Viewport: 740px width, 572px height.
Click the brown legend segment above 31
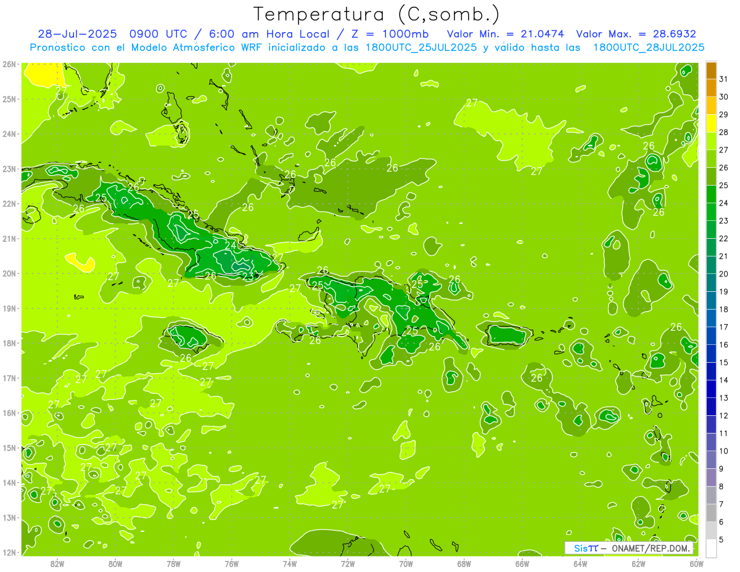coord(711,70)
